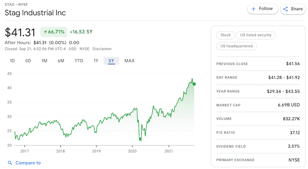This screenshot has width=308, height=169.
Task: Click the 45 y-axis label
Action: point(9,73)
